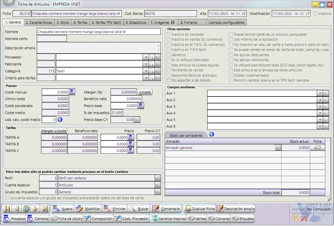This screenshot has height=226, width=334.
Task: Click the info icon near Uds. calc. coste medio
Action: [x=60, y=120]
